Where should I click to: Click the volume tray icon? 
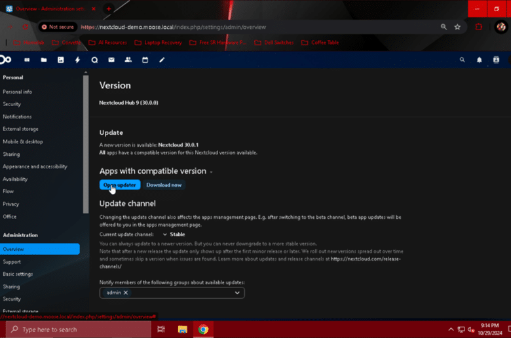point(471,329)
